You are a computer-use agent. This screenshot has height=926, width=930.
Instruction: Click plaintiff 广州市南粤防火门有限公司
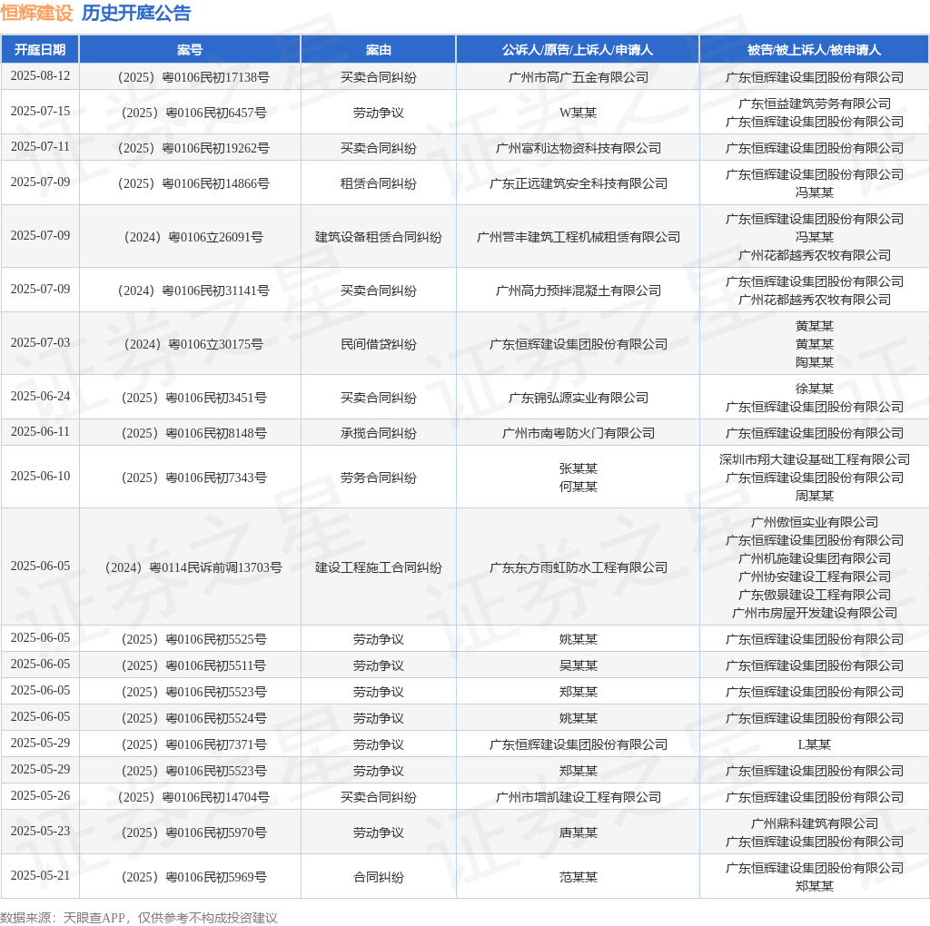pos(579,433)
